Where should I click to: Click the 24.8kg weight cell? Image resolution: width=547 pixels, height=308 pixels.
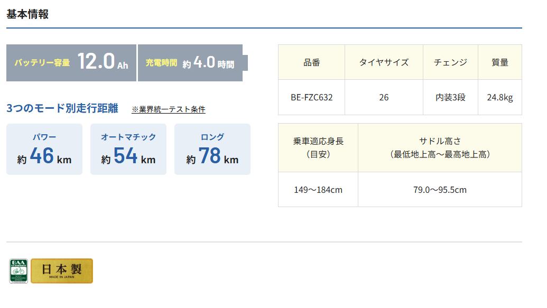[500, 97]
